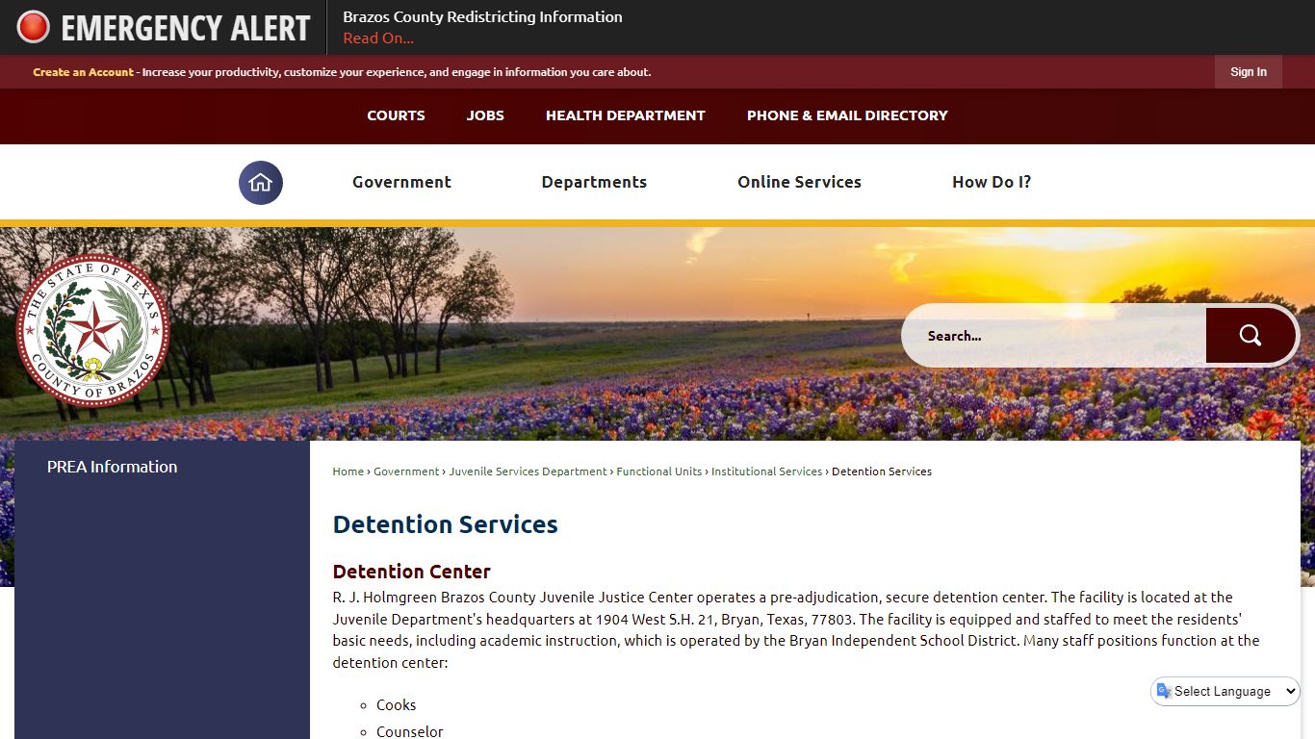Image resolution: width=1315 pixels, height=739 pixels.
Task: Open the Jobs link
Action: (x=485, y=115)
